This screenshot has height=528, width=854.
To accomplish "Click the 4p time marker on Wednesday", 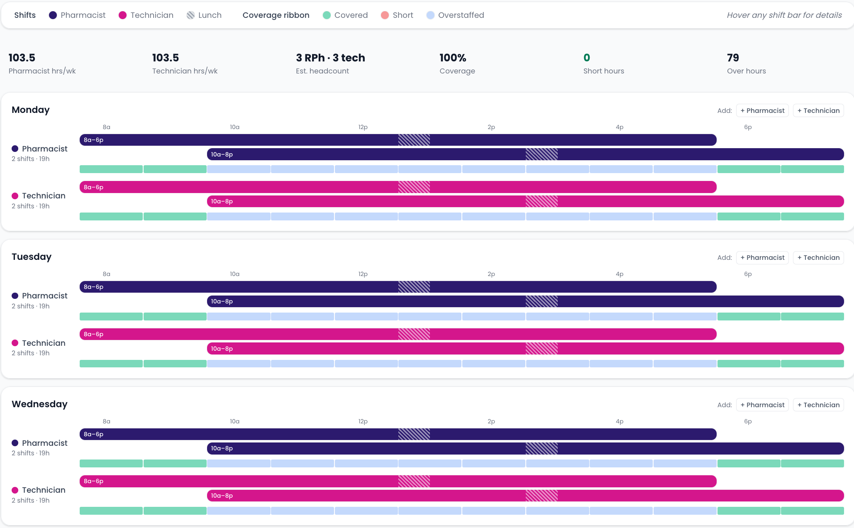I will click(x=620, y=421).
